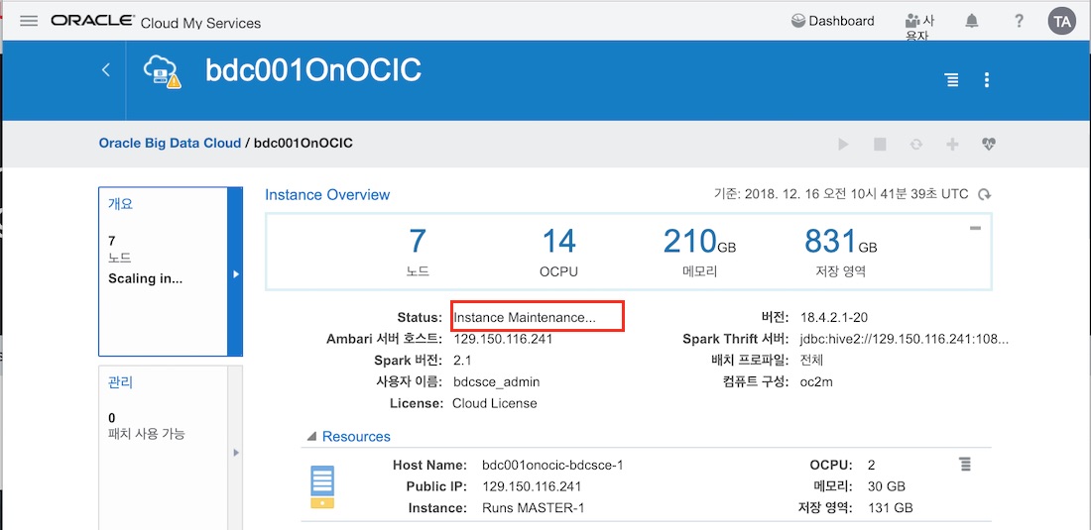Click the plus scale-out icon
The image size is (1091, 530).
tap(952, 145)
